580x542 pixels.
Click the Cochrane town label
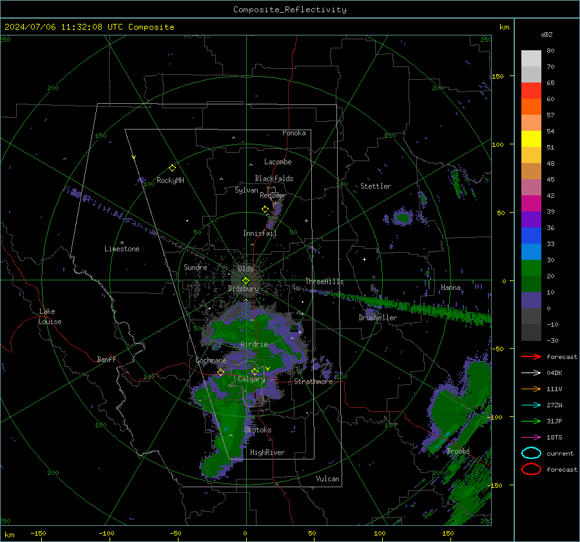[211, 360]
